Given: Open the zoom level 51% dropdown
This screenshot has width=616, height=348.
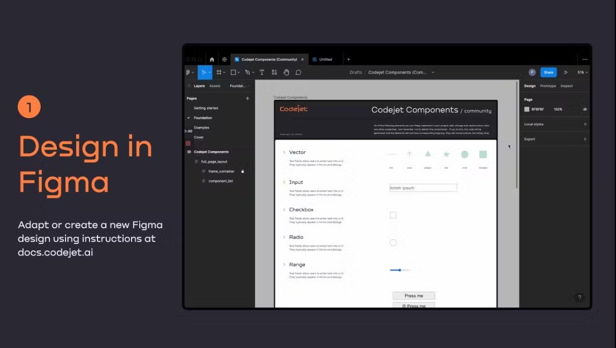Looking at the screenshot, I should [582, 72].
